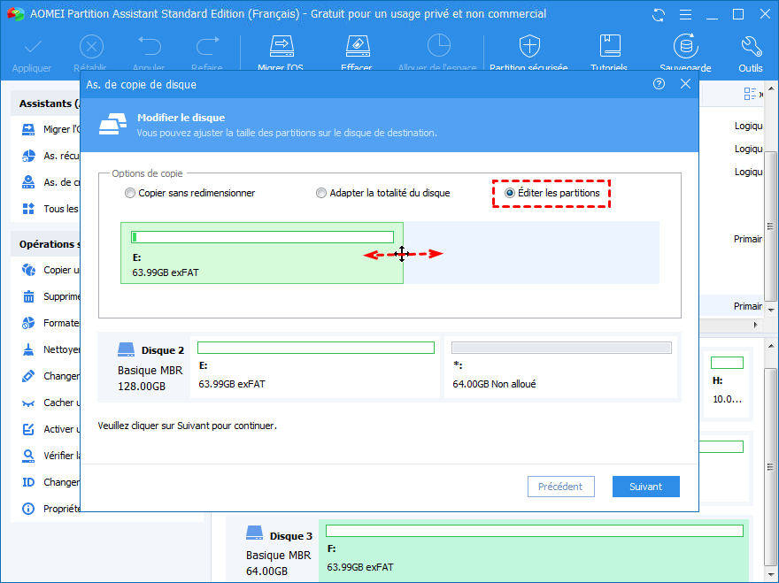779x583 pixels.
Task: Click the Suivant button
Action: [x=646, y=487]
